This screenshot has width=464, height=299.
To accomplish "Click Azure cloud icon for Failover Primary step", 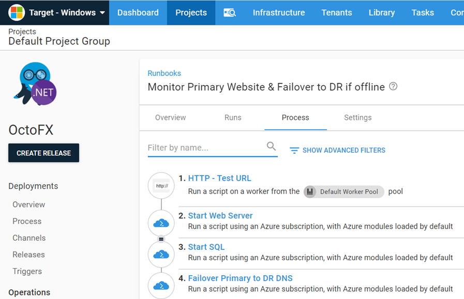I will pos(161,285).
